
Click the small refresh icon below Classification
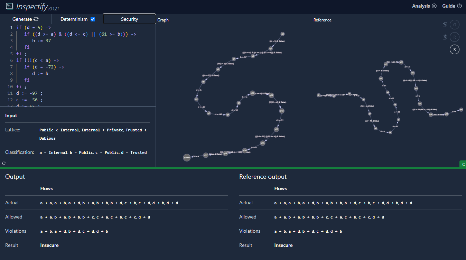pyautogui.click(x=3, y=163)
